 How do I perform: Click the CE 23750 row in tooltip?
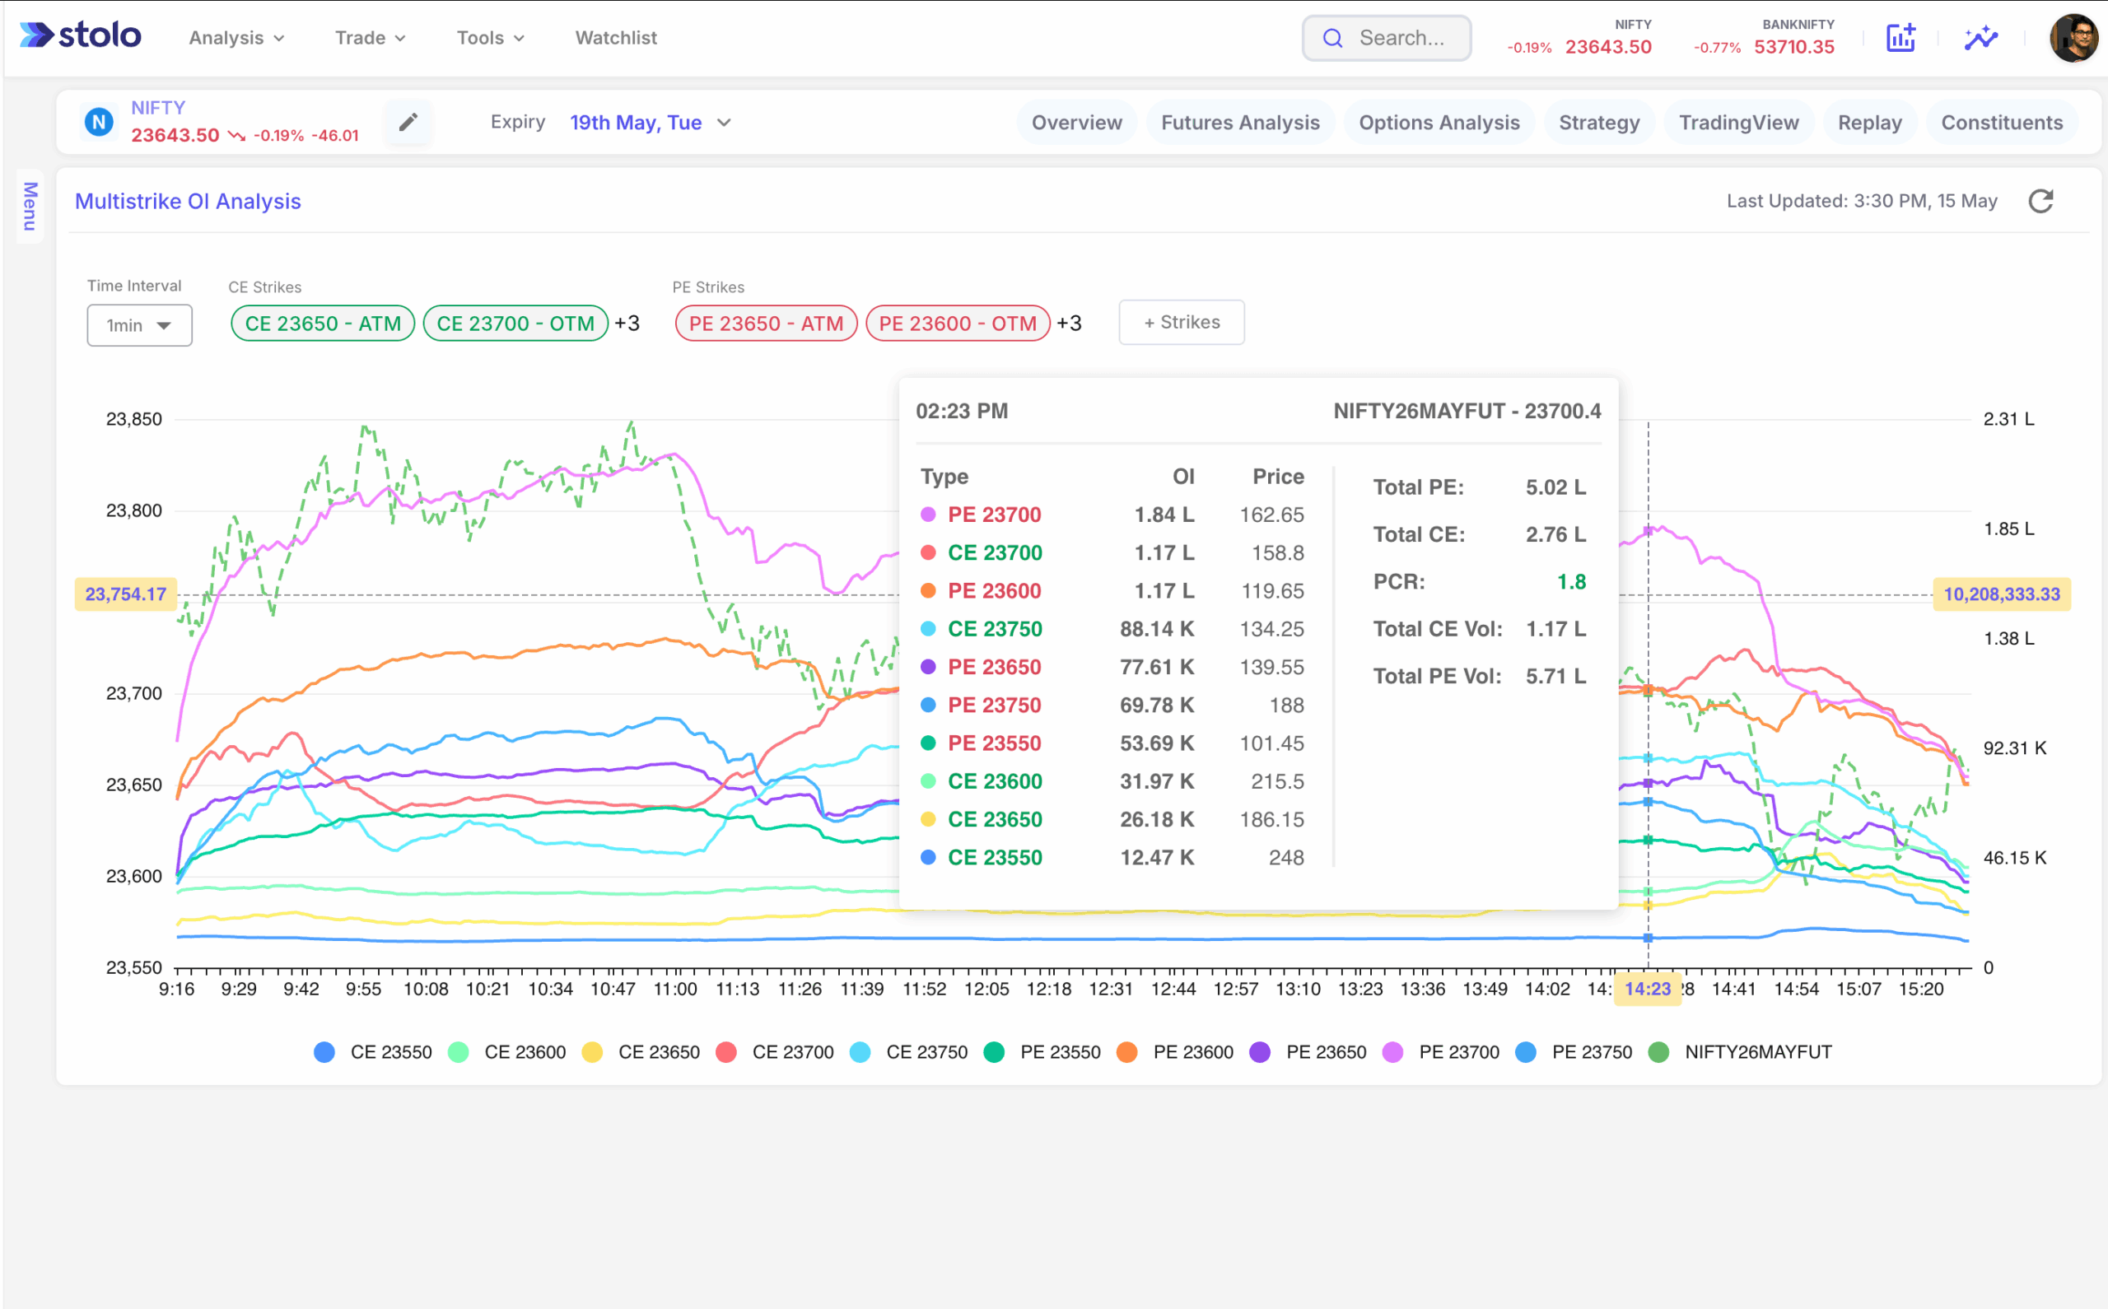coord(1112,630)
